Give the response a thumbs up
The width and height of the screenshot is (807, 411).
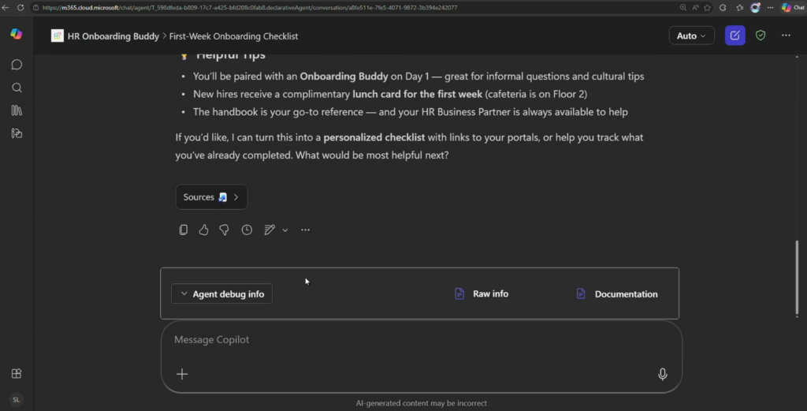[x=203, y=230]
